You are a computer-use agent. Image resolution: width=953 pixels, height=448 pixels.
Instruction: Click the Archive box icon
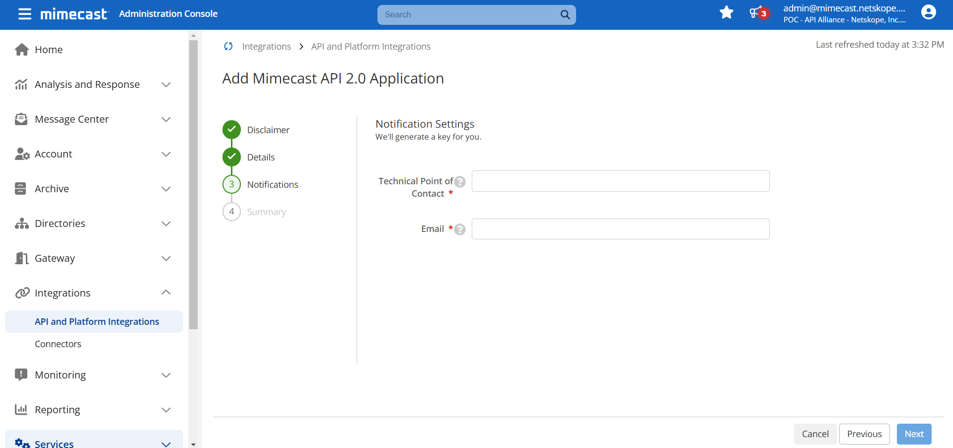(x=20, y=189)
